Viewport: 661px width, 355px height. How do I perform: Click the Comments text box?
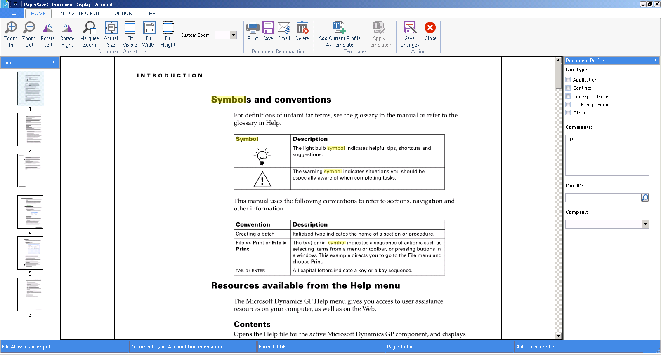[607, 155]
